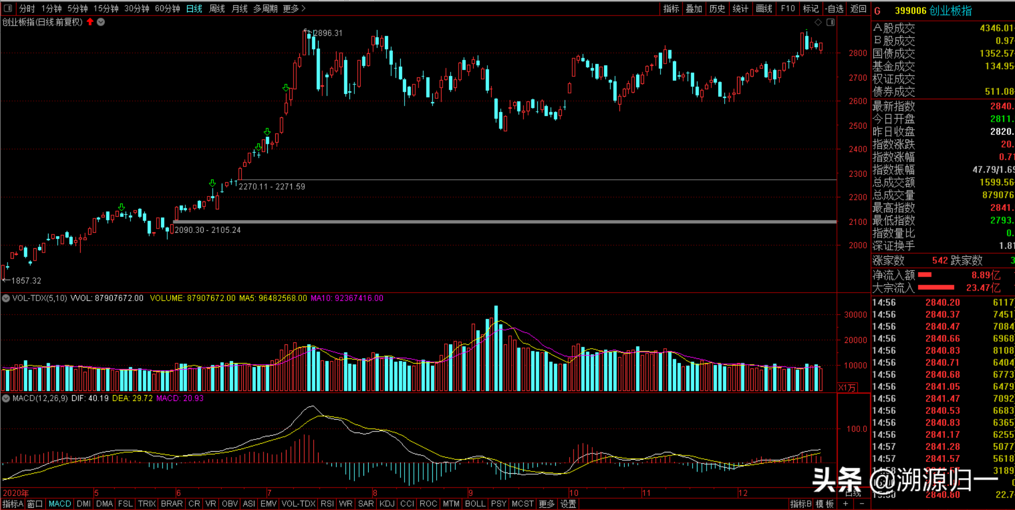Click the 2270.11 - 2271.59 gap label

coord(272,186)
